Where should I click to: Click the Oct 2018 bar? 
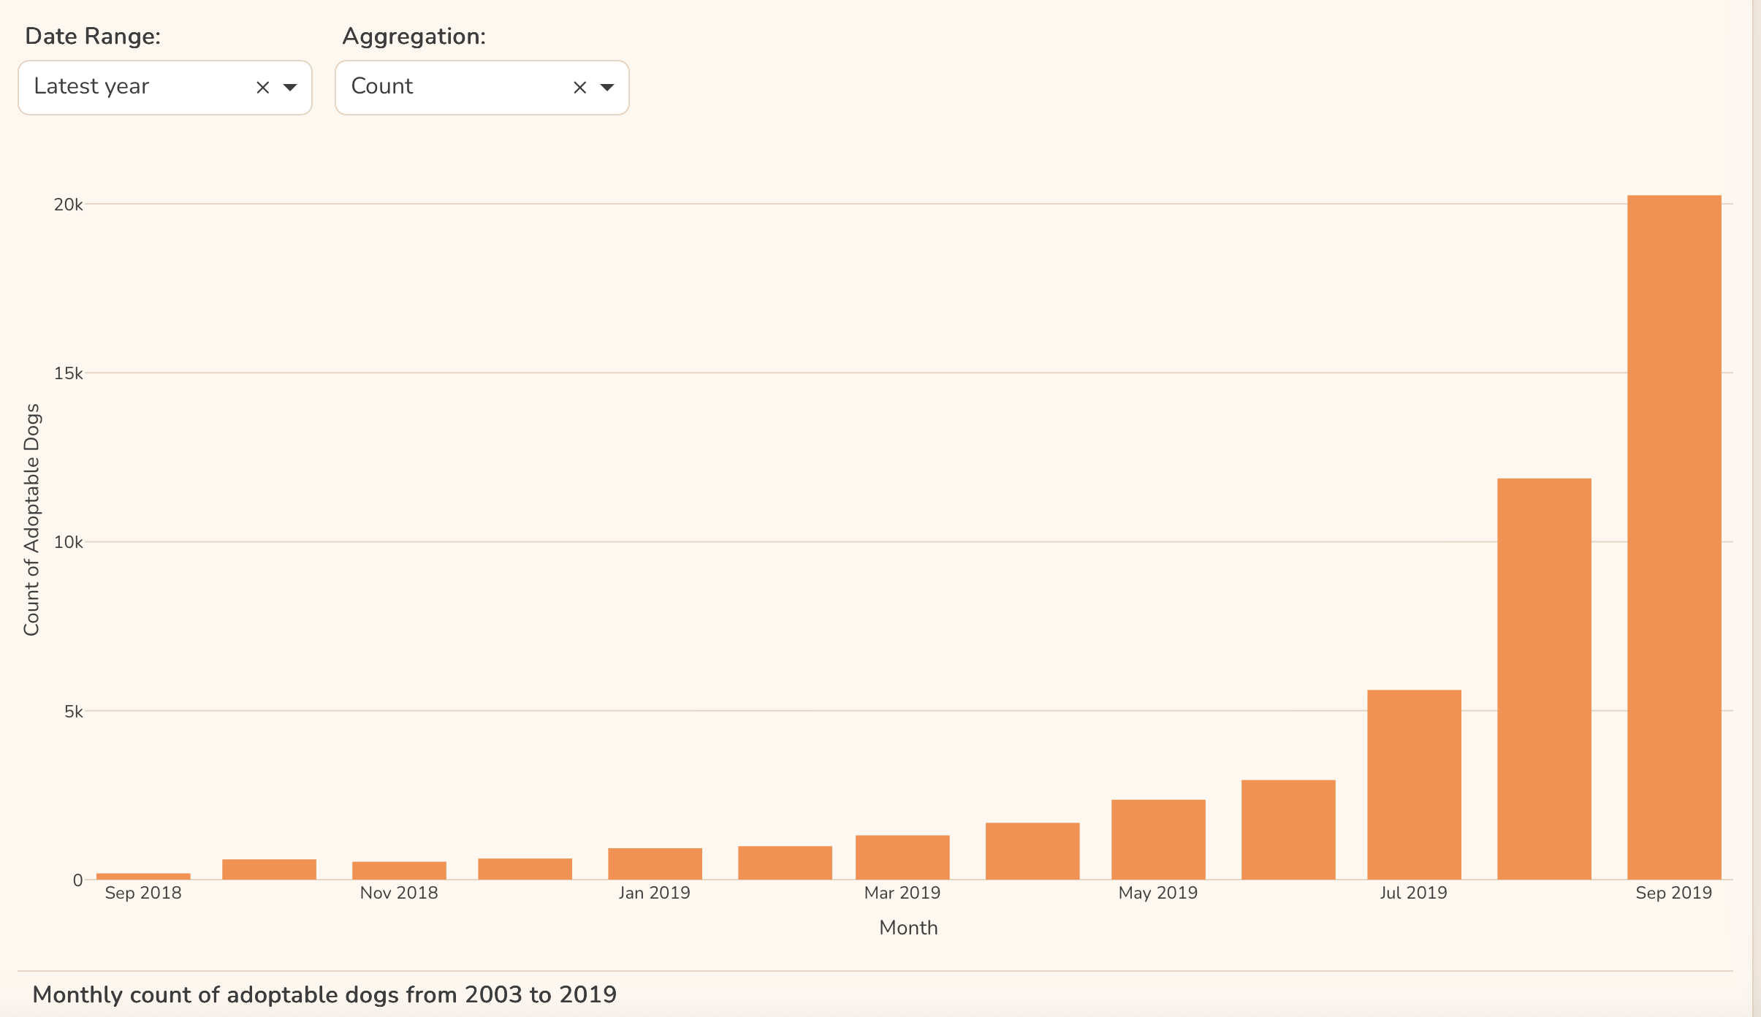pyautogui.click(x=269, y=869)
